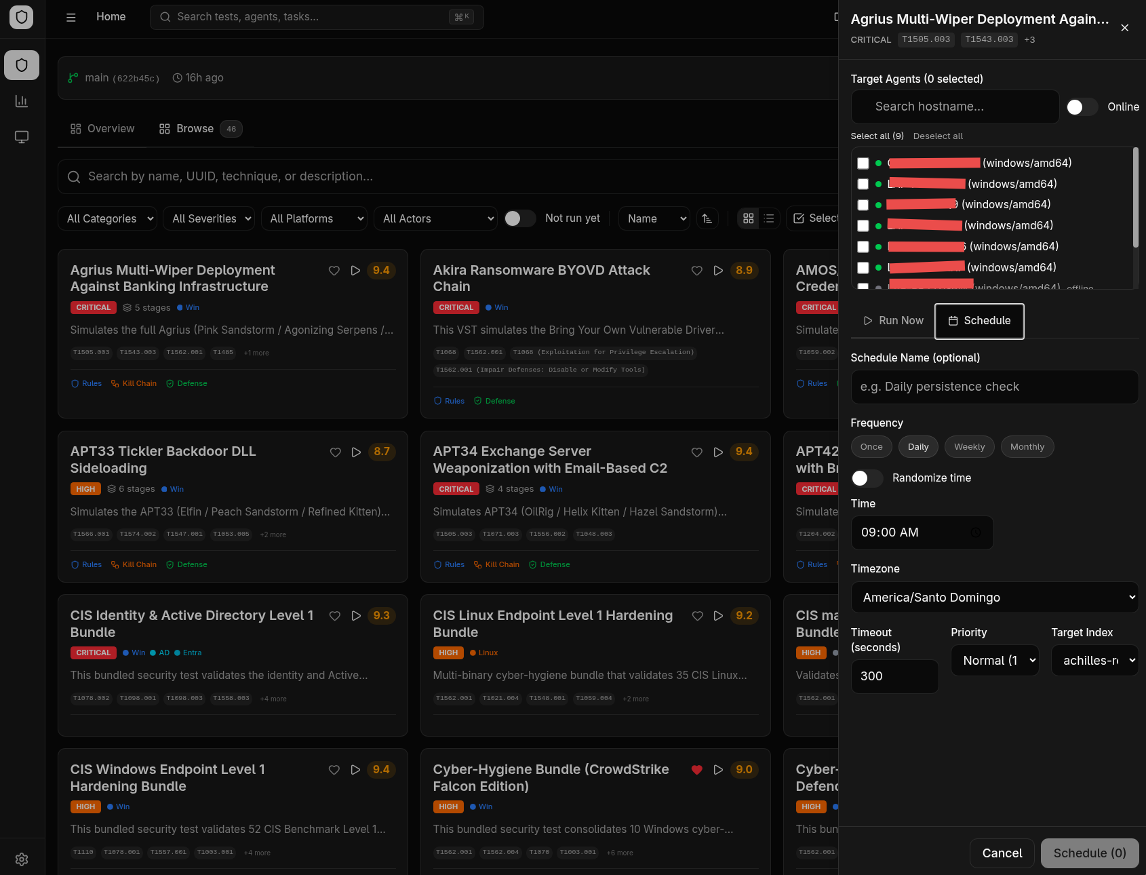Switch to grid view layout

coord(749,218)
